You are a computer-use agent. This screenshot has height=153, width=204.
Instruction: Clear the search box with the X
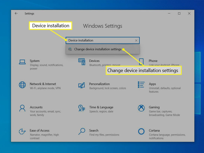(136, 40)
